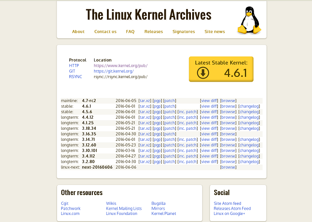Viewport: 312px width, 222px height.
Task: Open the Mirrors link
Action: tap(158, 208)
